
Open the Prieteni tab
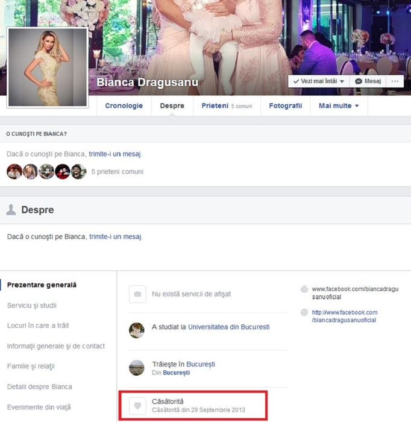(227, 105)
